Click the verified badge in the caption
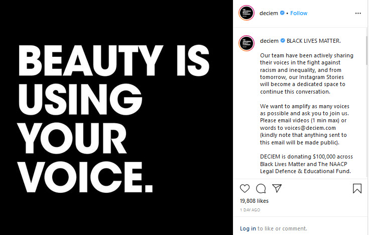Screen dimensions: 369x235 point(283,41)
